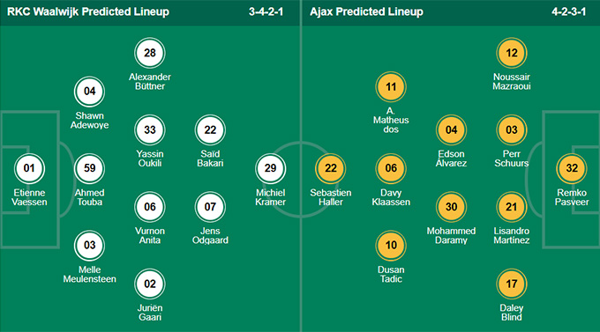Image resolution: width=600 pixels, height=332 pixels.
Task: Select Edson Álvarez's yellow 04 badge
Action: (451, 130)
